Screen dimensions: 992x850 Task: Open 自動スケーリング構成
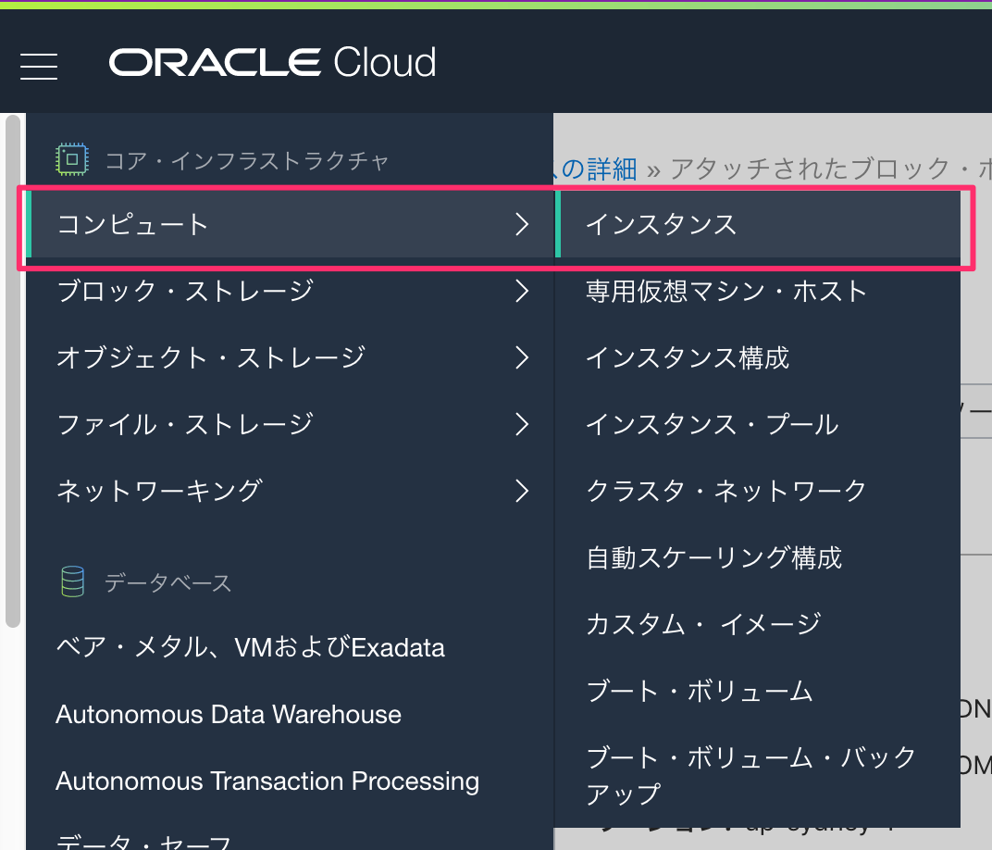click(x=713, y=557)
